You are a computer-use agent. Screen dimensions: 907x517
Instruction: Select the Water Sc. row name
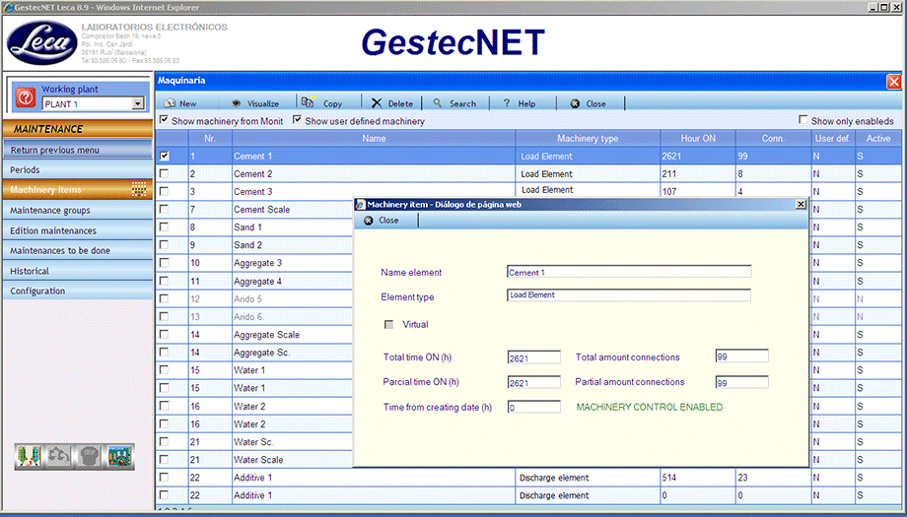253,442
